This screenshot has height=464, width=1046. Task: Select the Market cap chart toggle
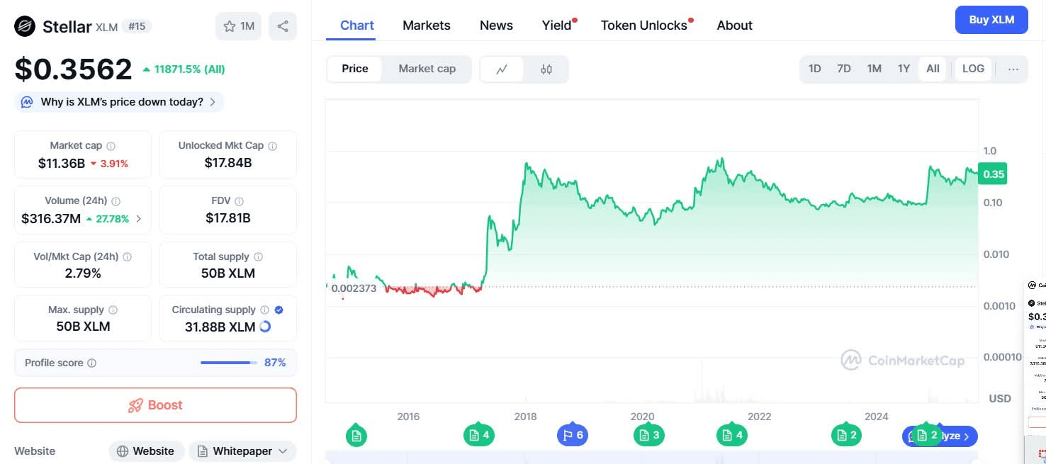click(427, 69)
